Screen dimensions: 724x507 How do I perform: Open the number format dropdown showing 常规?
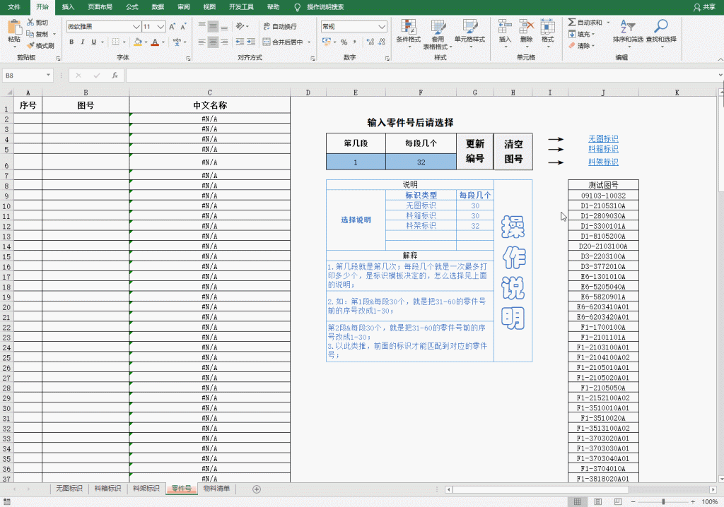click(353, 25)
